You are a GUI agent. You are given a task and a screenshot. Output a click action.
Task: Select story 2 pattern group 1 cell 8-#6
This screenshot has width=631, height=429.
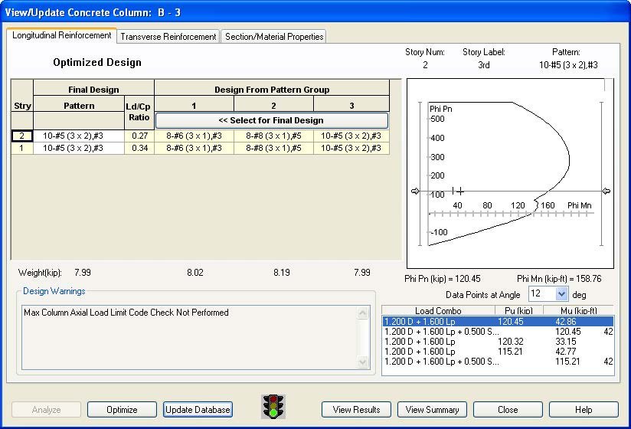194,136
